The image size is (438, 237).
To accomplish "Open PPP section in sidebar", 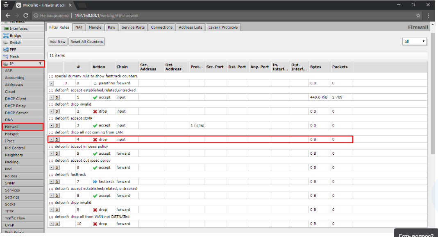I will [23, 50].
